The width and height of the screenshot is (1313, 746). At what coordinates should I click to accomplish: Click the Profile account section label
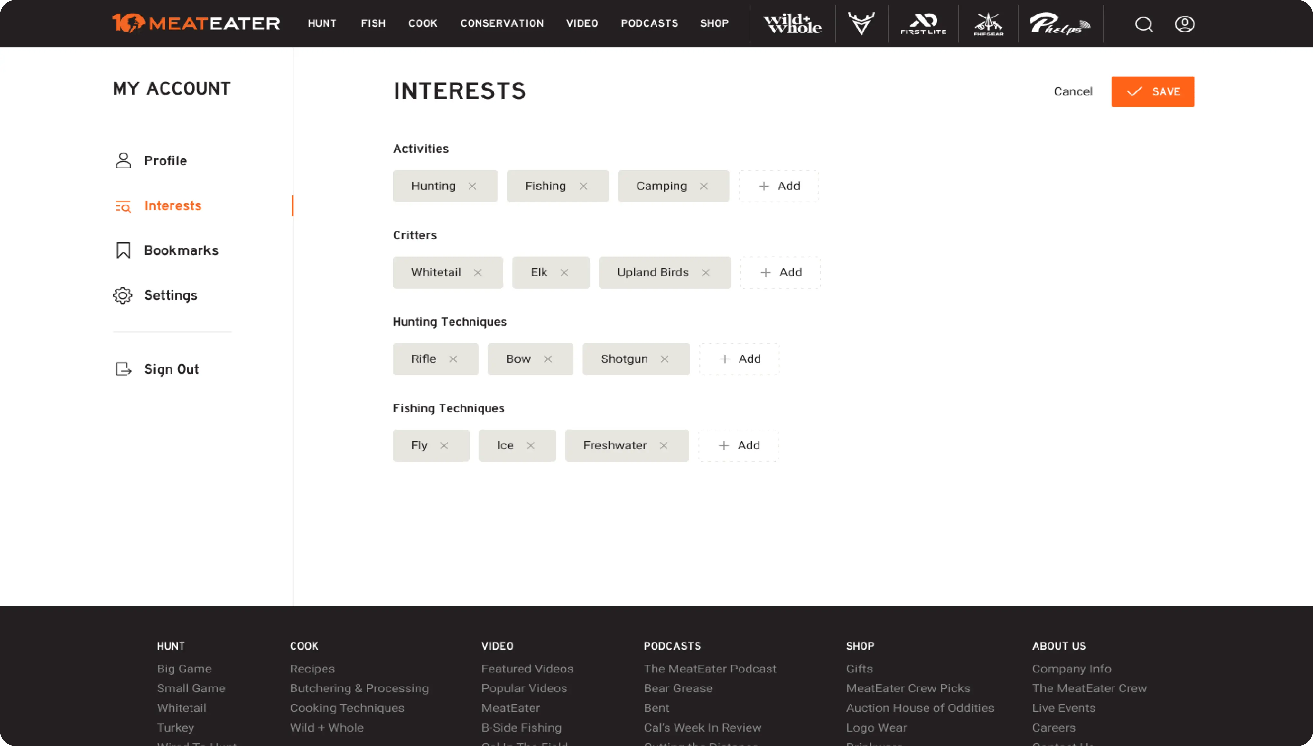coord(165,160)
